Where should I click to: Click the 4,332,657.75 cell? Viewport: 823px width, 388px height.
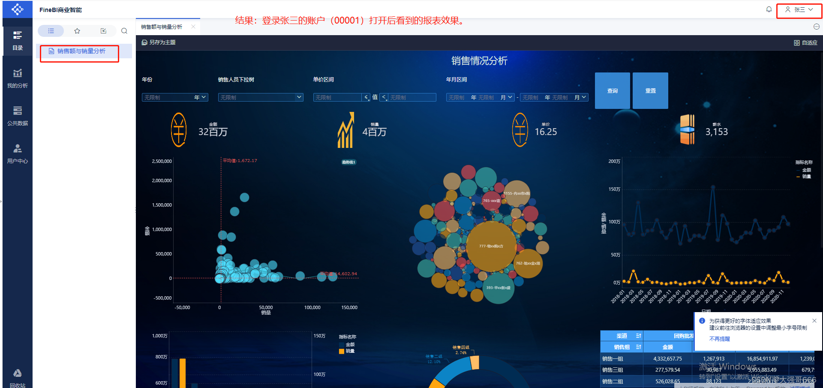coord(667,358)
